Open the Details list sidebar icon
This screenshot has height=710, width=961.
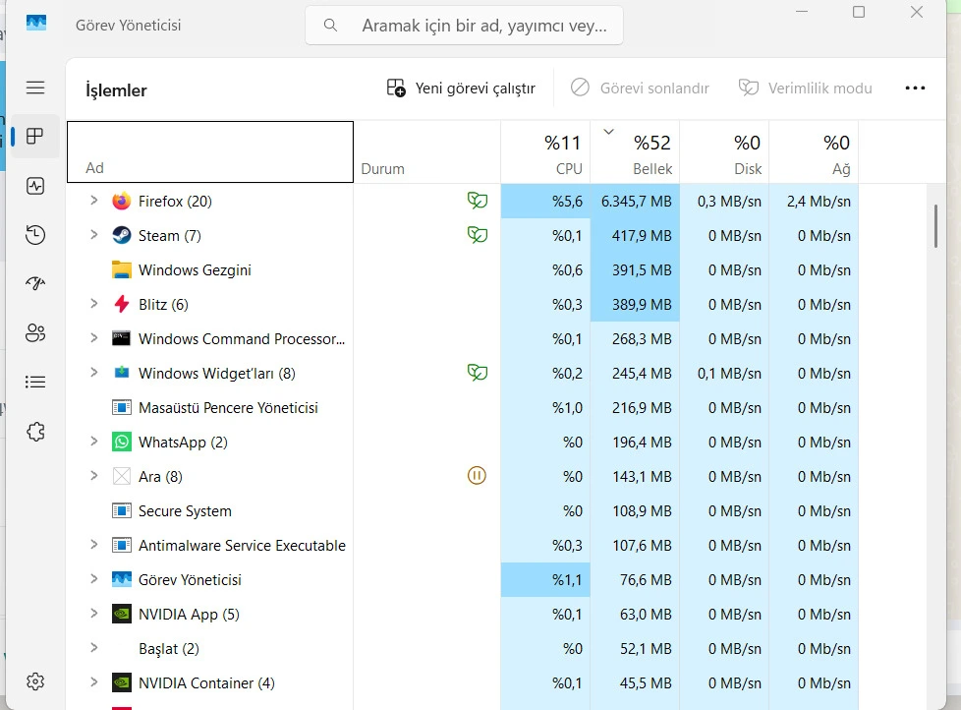[x=35, y=382]
